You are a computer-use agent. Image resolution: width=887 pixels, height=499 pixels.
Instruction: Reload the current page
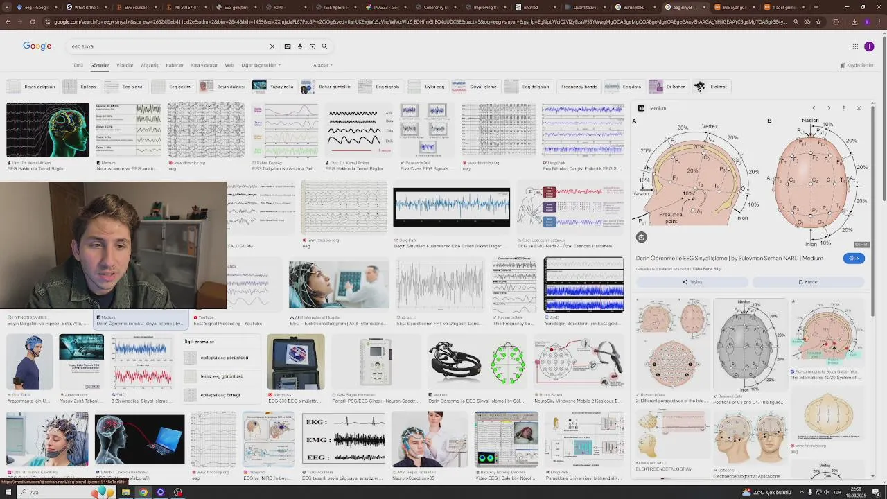click(x=32, y=21)
